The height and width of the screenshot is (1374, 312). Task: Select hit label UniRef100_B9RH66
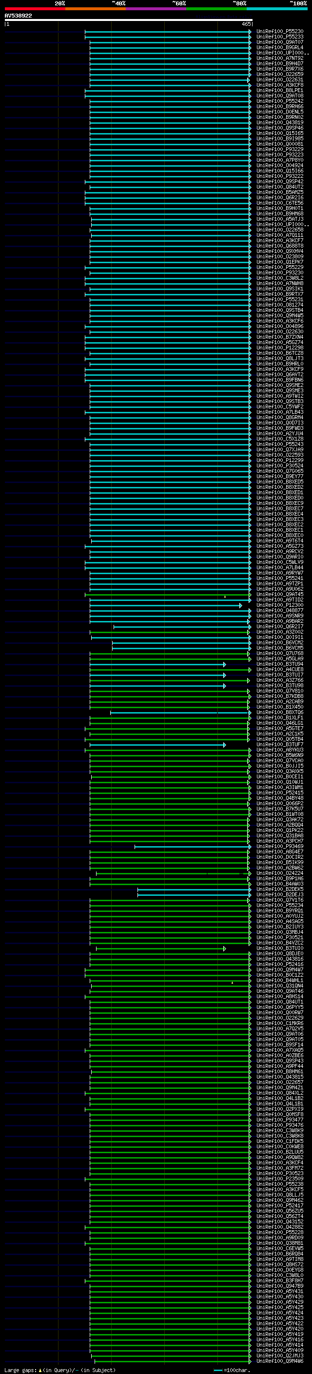(x=279, y=107)
